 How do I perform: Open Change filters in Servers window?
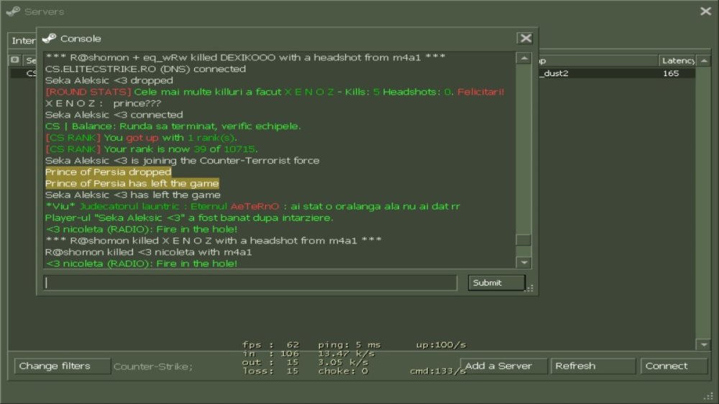(x=63, y=366)
